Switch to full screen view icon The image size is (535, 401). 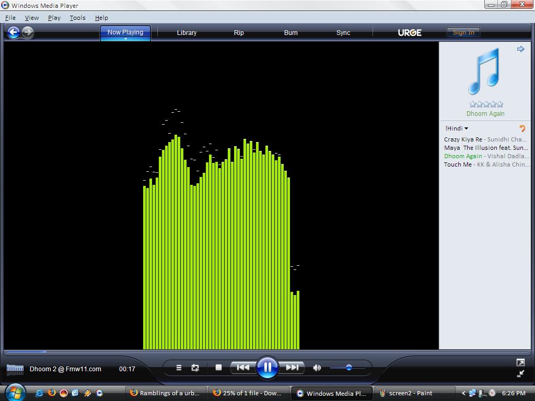[520, 362]
